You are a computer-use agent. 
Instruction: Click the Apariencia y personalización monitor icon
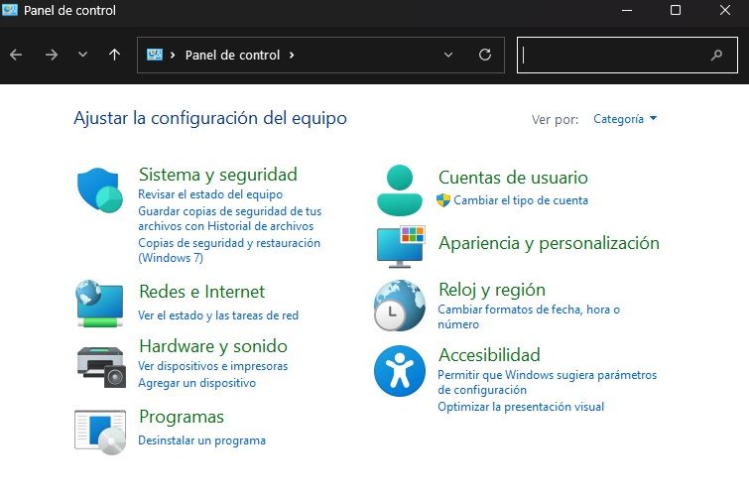coord(400,246)
